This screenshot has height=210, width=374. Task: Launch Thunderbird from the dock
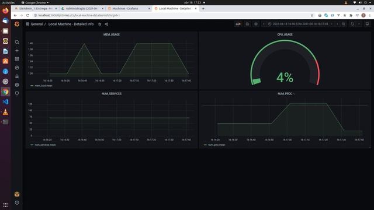(5, 21)
